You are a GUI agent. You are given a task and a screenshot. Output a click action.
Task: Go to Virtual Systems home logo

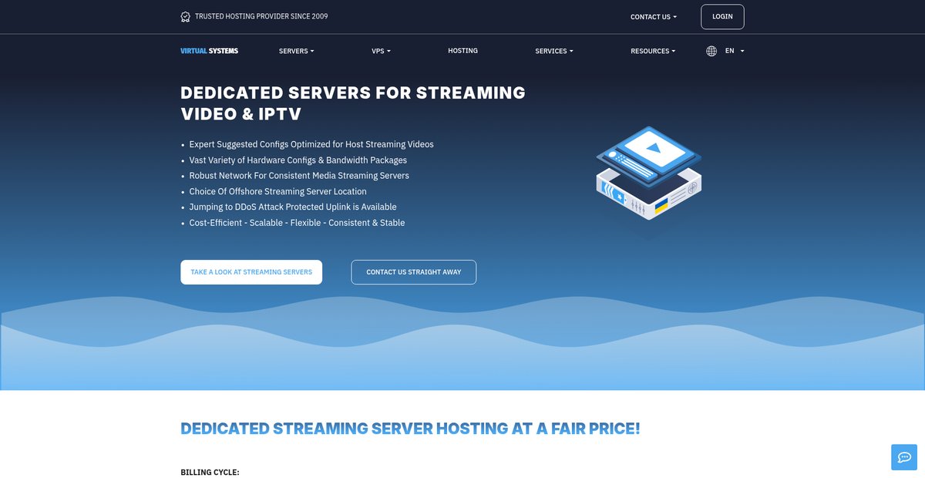point(210,51)
